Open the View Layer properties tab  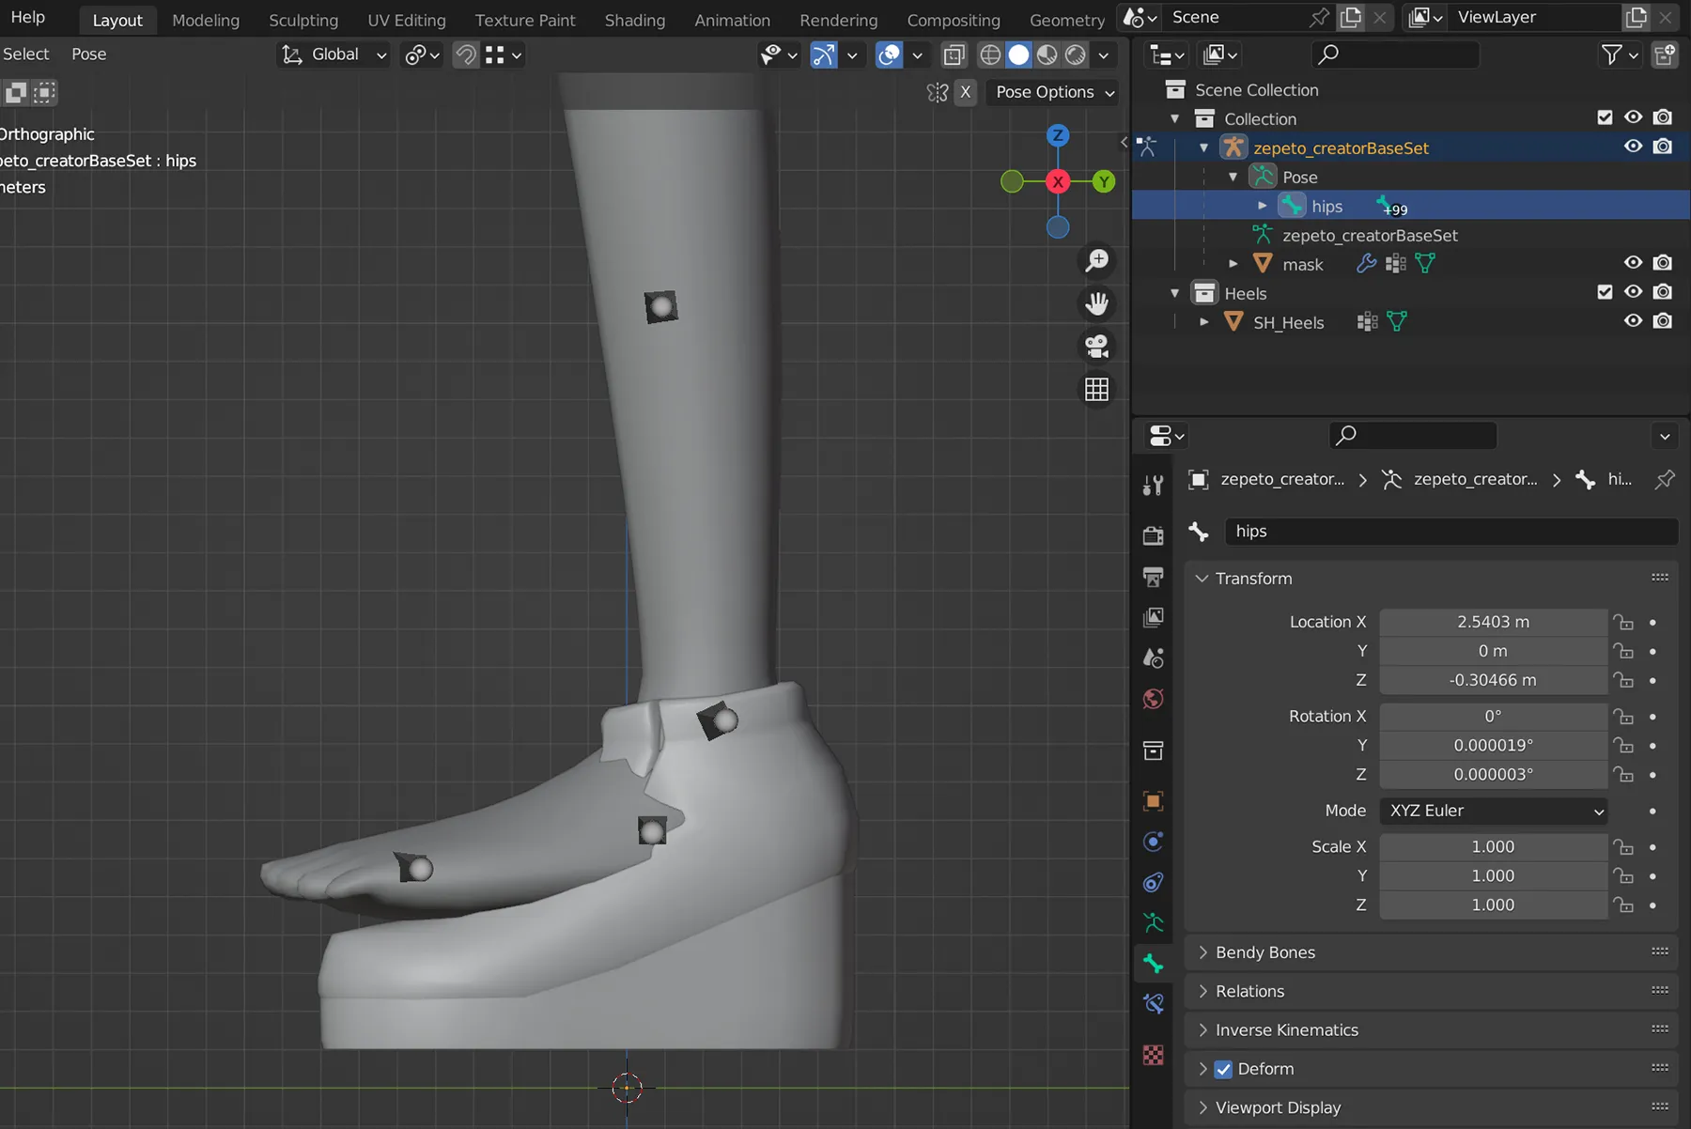point(1153,617)
